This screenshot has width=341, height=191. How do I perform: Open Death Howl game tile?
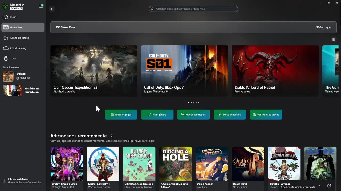tap(248, 168)
